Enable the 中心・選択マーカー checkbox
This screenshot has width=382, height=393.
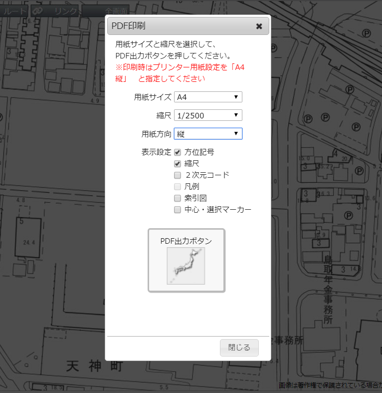178,210
